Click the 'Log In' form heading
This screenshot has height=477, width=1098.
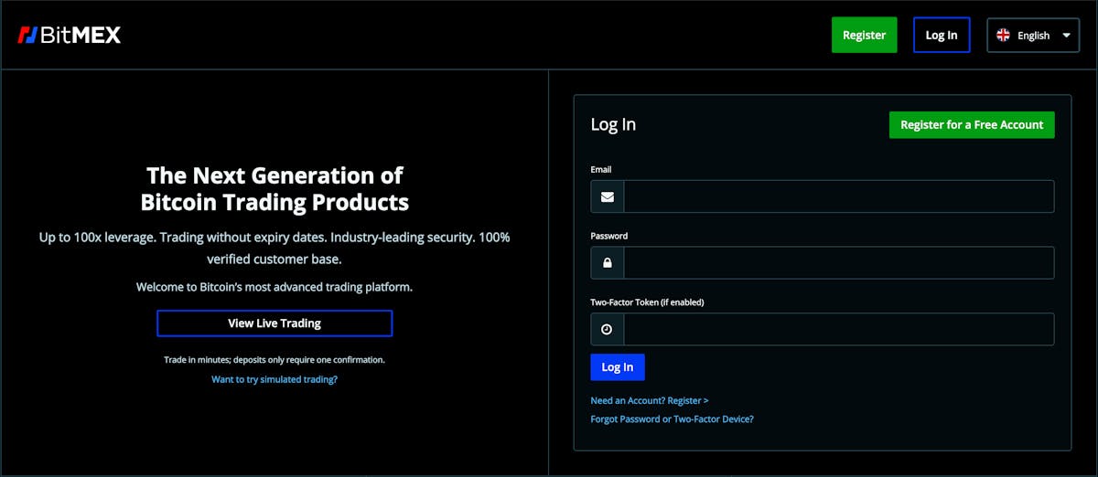point(613,124)
